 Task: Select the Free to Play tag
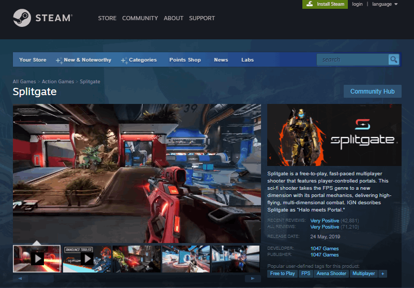click(282, 274)
